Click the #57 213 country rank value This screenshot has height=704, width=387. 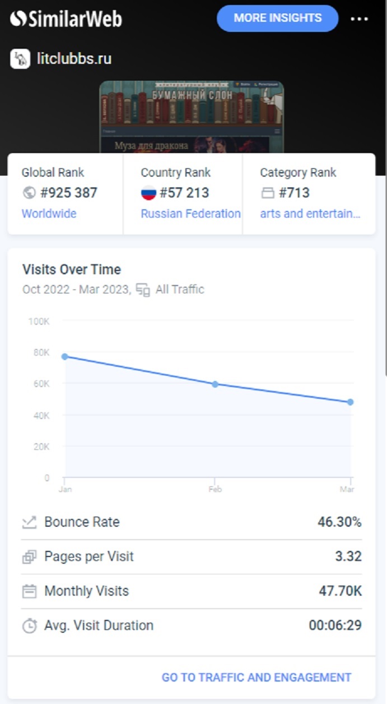[184, 193]
